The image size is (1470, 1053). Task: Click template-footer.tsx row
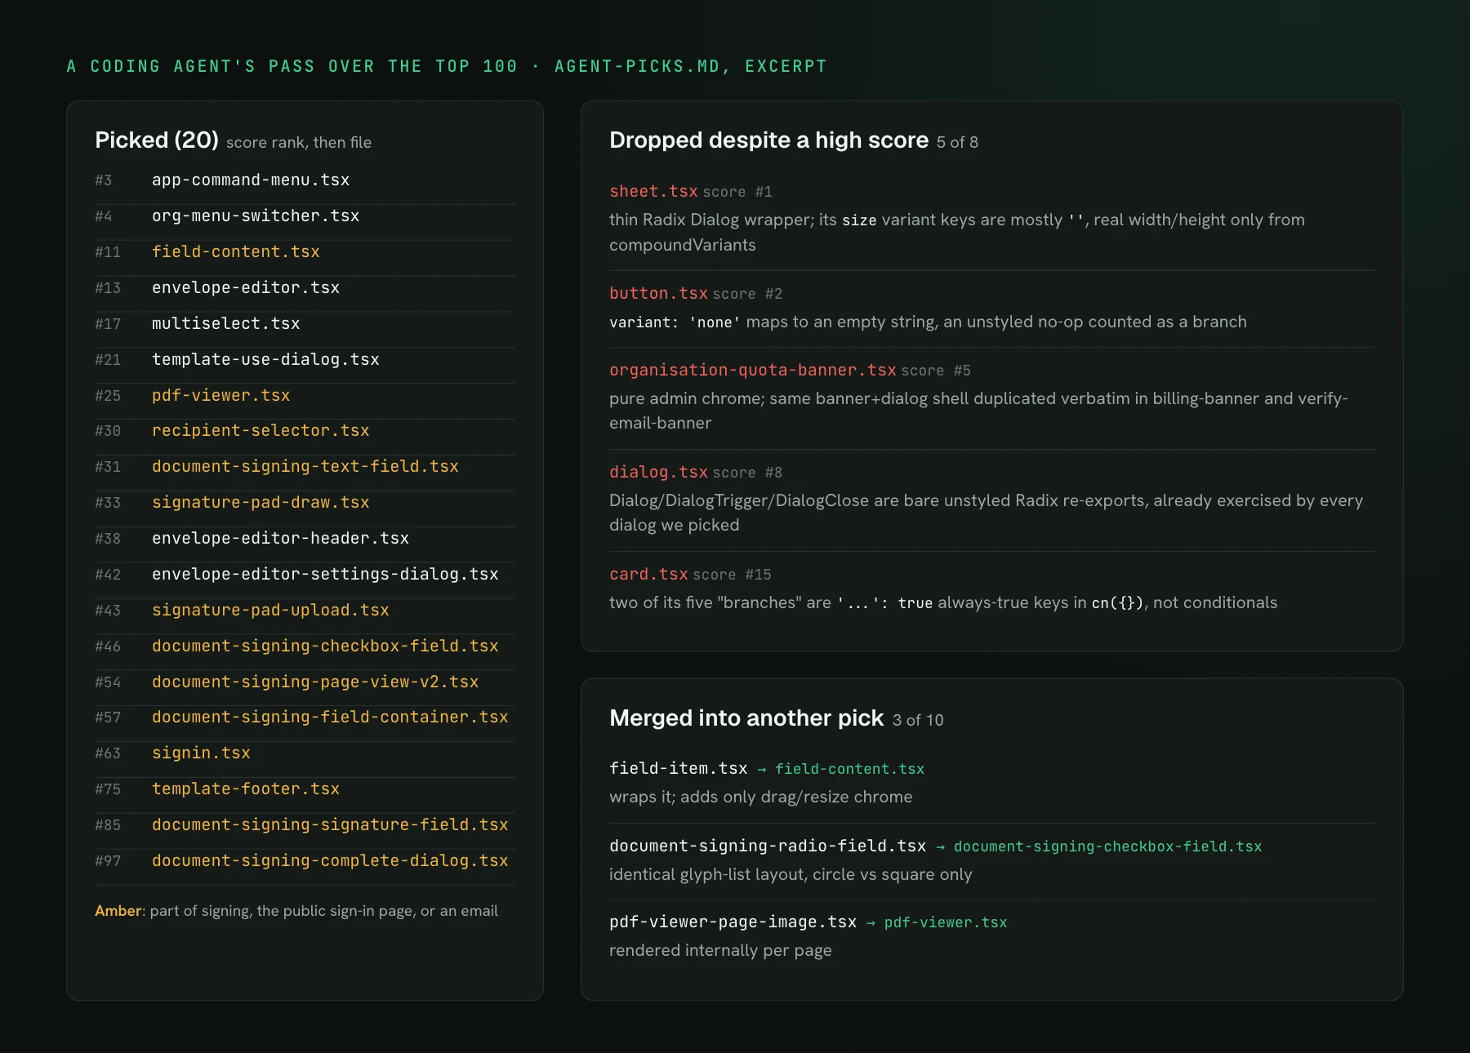(305, 789)
